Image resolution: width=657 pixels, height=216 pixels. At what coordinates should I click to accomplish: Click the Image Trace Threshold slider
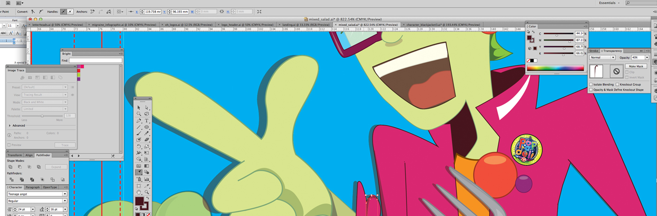pyautogui.click(x=42, y=116)
